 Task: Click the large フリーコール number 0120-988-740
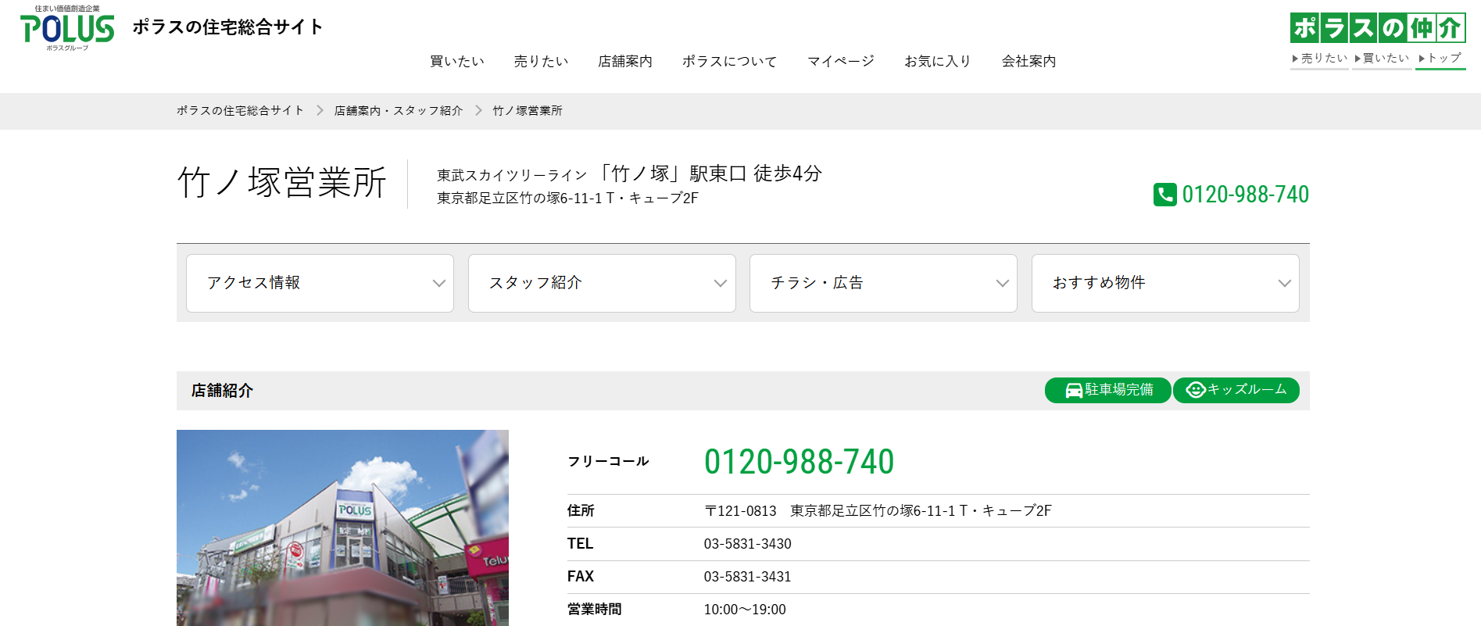coord(799,461)
